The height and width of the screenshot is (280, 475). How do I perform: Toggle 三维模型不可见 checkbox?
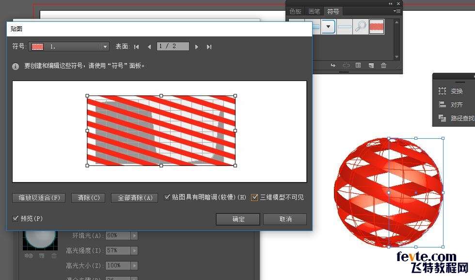(x=254, y=198)
